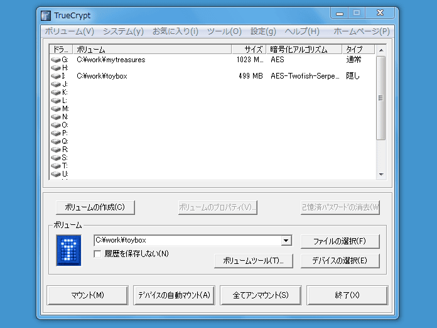Click the drive list scroll up arrow
Image resolution: width=437 pixels, height=328 pixels.
click(381, 50)
